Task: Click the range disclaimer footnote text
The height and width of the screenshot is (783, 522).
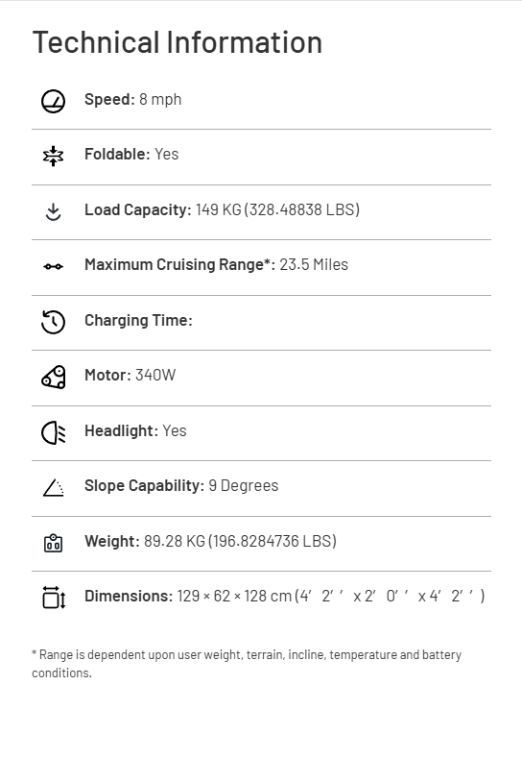Action: click(x=247, y=664)
